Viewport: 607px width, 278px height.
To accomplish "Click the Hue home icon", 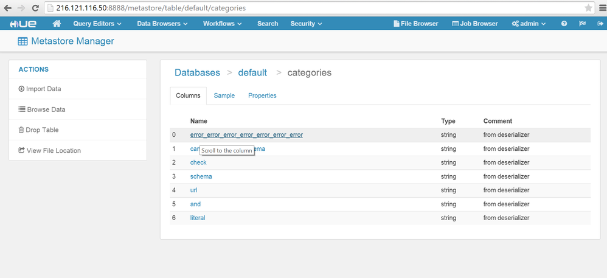I will coord(57,24).
